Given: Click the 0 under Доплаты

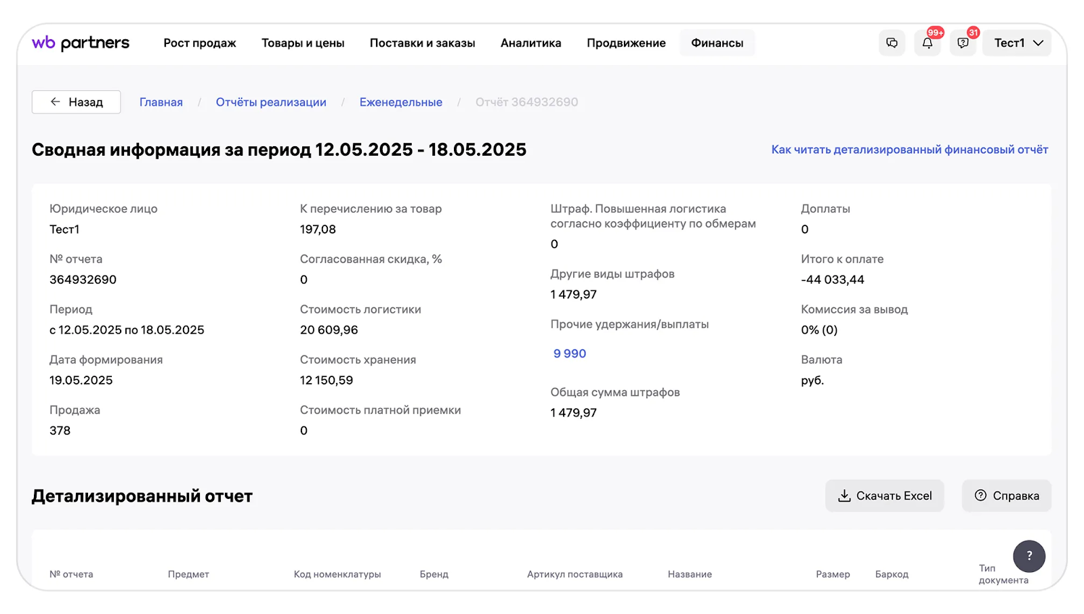Looking at the screenshot, I should point(805,229).
